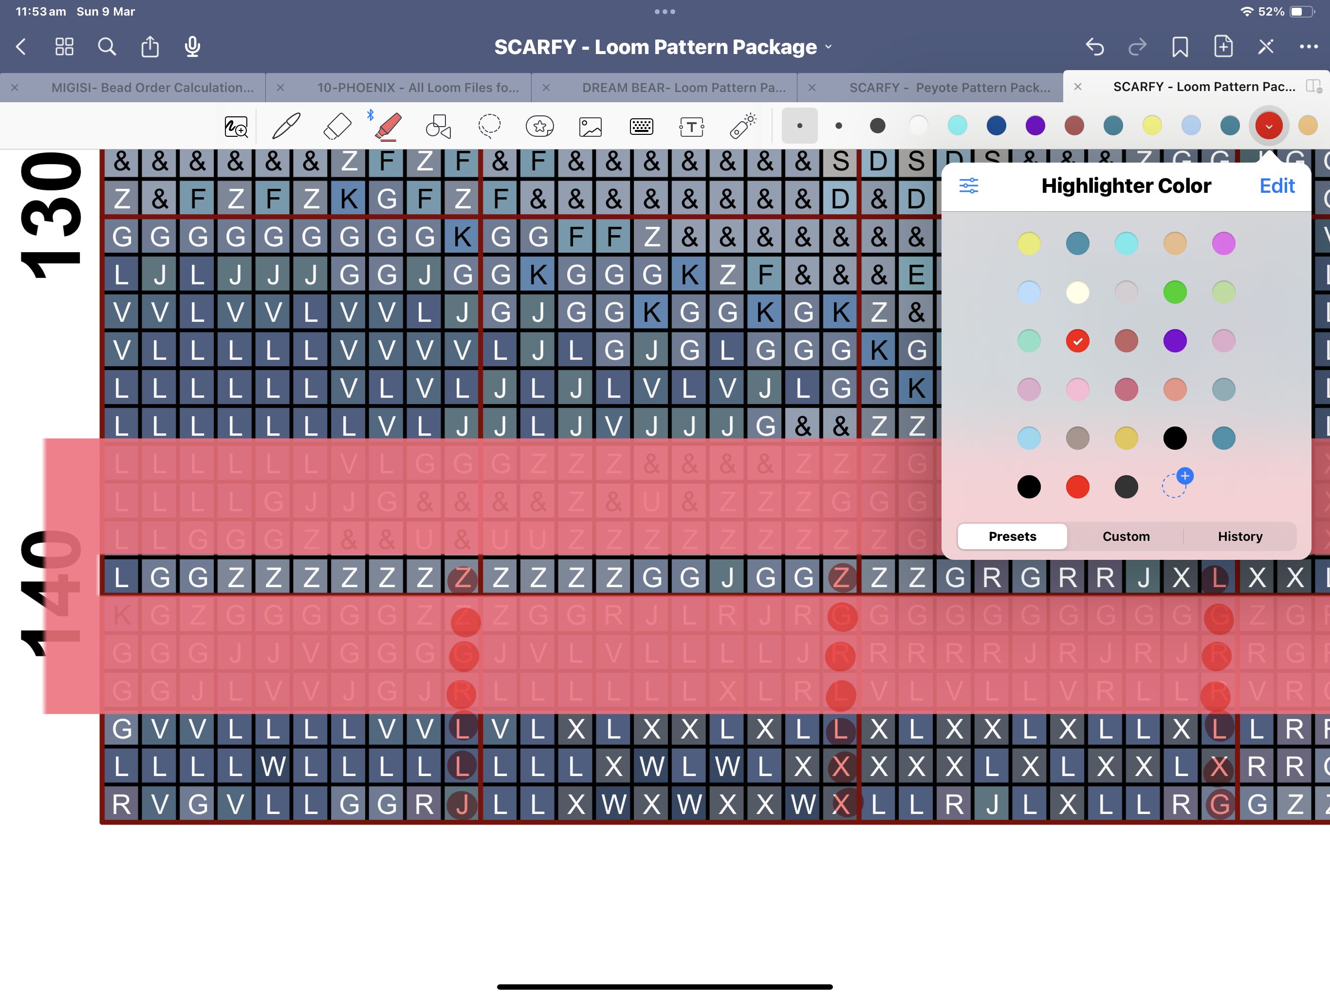Viewport: 1330px width, 997px height.
Task: Tap the microphone record icon
Action: (x=192, y=47)
